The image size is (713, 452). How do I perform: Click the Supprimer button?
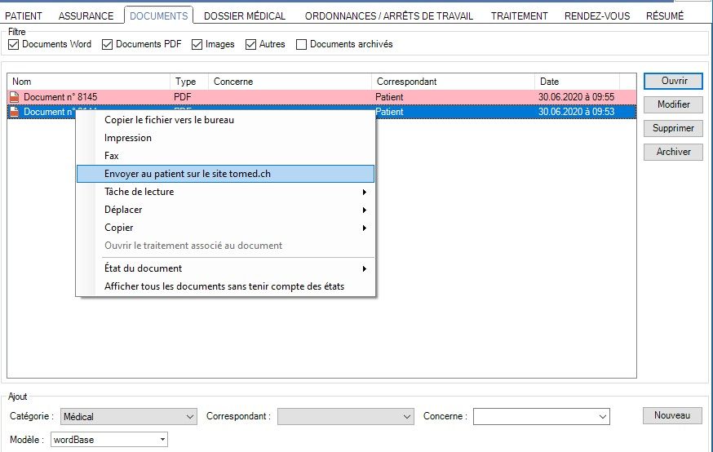pyautogui.click(x=673, y=128)
